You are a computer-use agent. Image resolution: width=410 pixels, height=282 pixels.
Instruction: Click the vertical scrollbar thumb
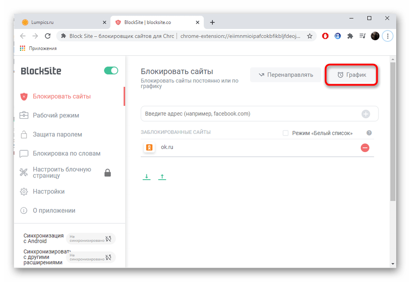pos(393,132)
